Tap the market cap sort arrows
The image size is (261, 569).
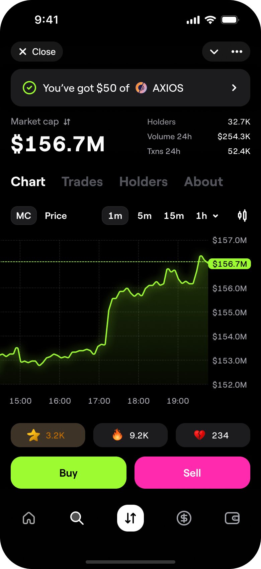click(x=67, y=122)
